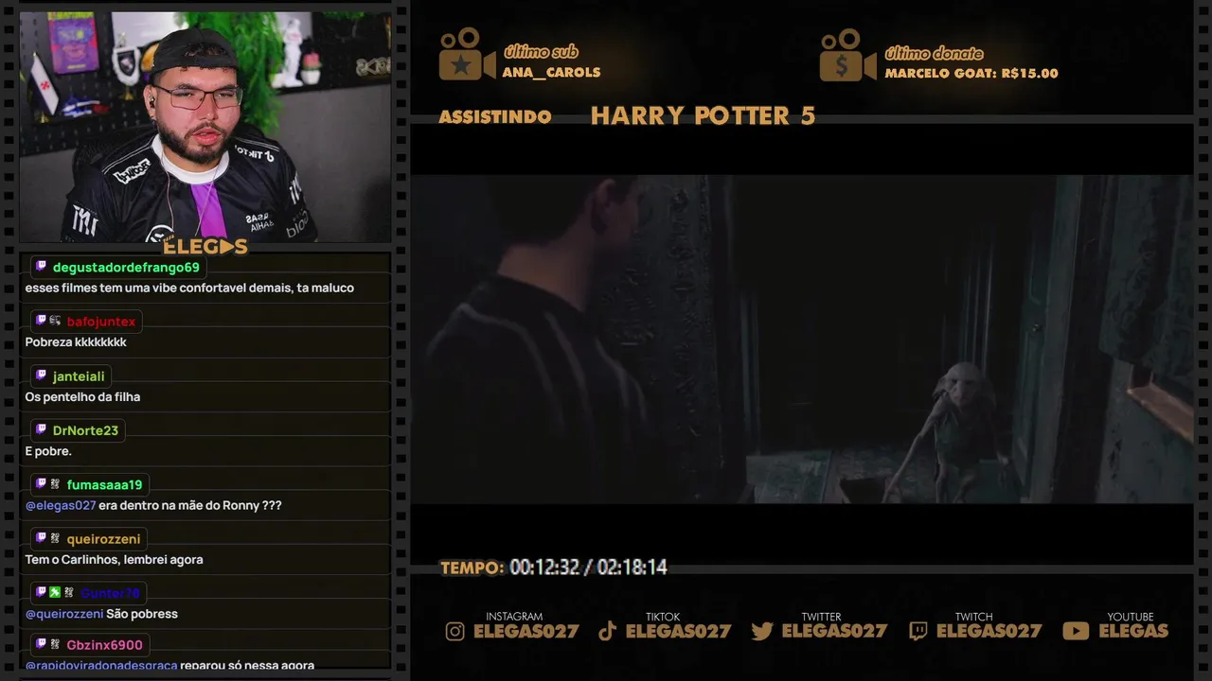The height and width of the screenshot is (681, 1212).
Task: Click username degustadordefrango69 in chat
Action: tap(126, 268)
